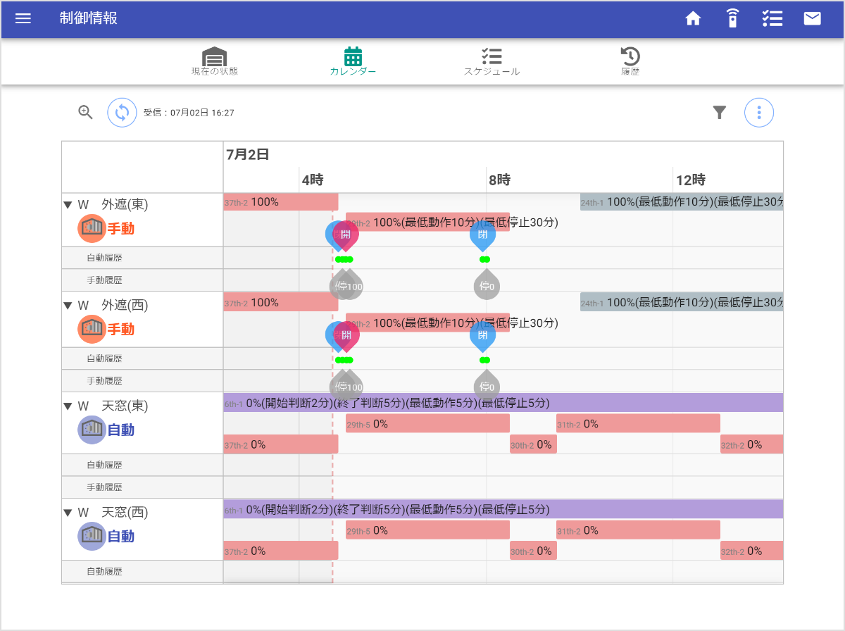Open the navigation hamburger menu
Viewport: 845px width, 631px height.
pyautogui.click(x=23, y=19)
